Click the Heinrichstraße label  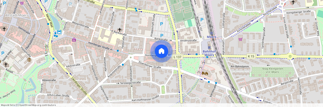(x=299, y=86)
